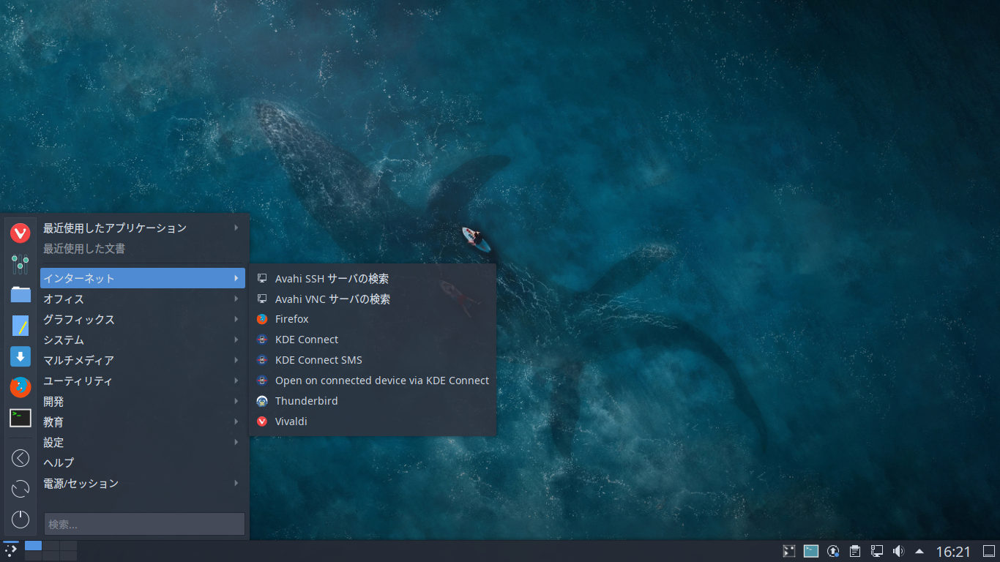
Task: Open the 教育 category
Action: point(143,421)
